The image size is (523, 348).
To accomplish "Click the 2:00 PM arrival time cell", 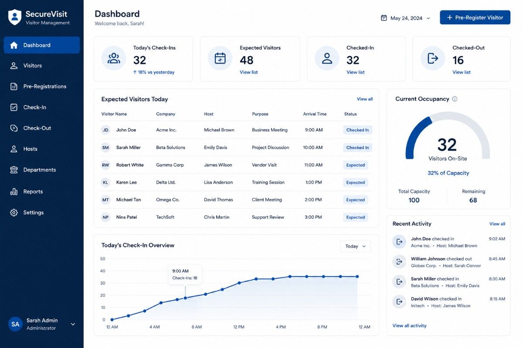I will (313, 200).
